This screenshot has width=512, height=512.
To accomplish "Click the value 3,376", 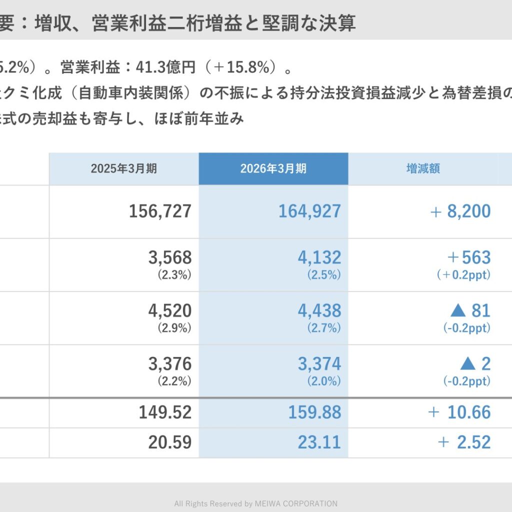I will click(x=170, y=364).
